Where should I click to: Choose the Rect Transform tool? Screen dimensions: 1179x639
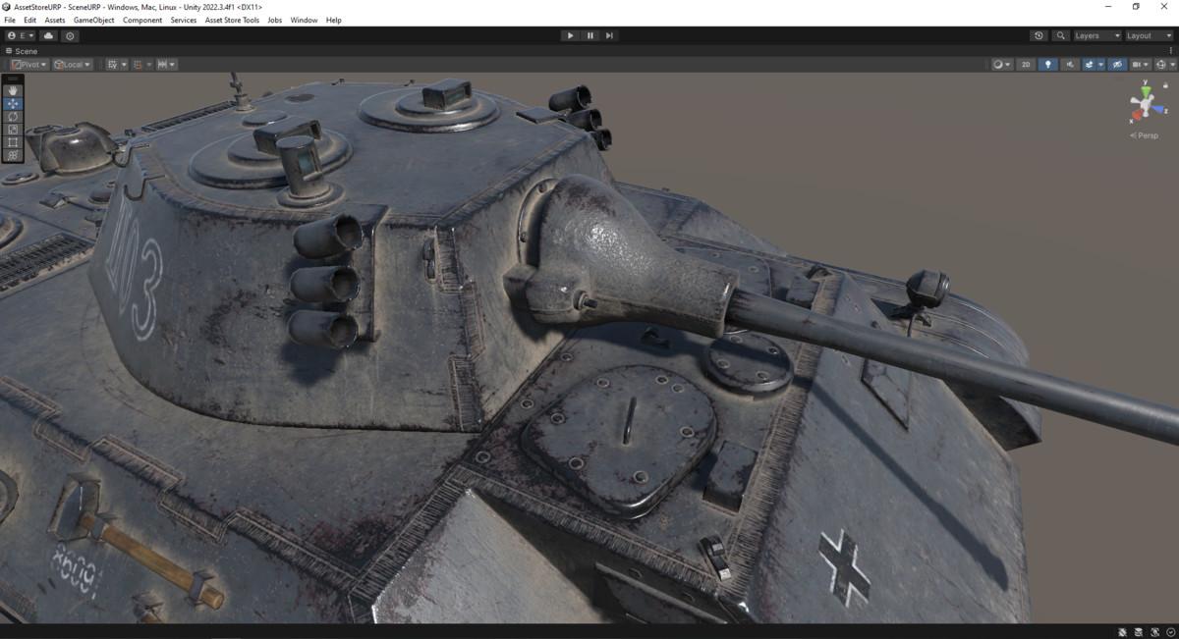click(x=13, y=141)
